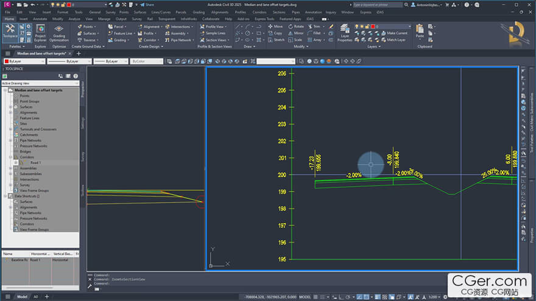Screen dimensions: 536x301
Task: Toggle ortho mode in status bar
Action: 341,297
